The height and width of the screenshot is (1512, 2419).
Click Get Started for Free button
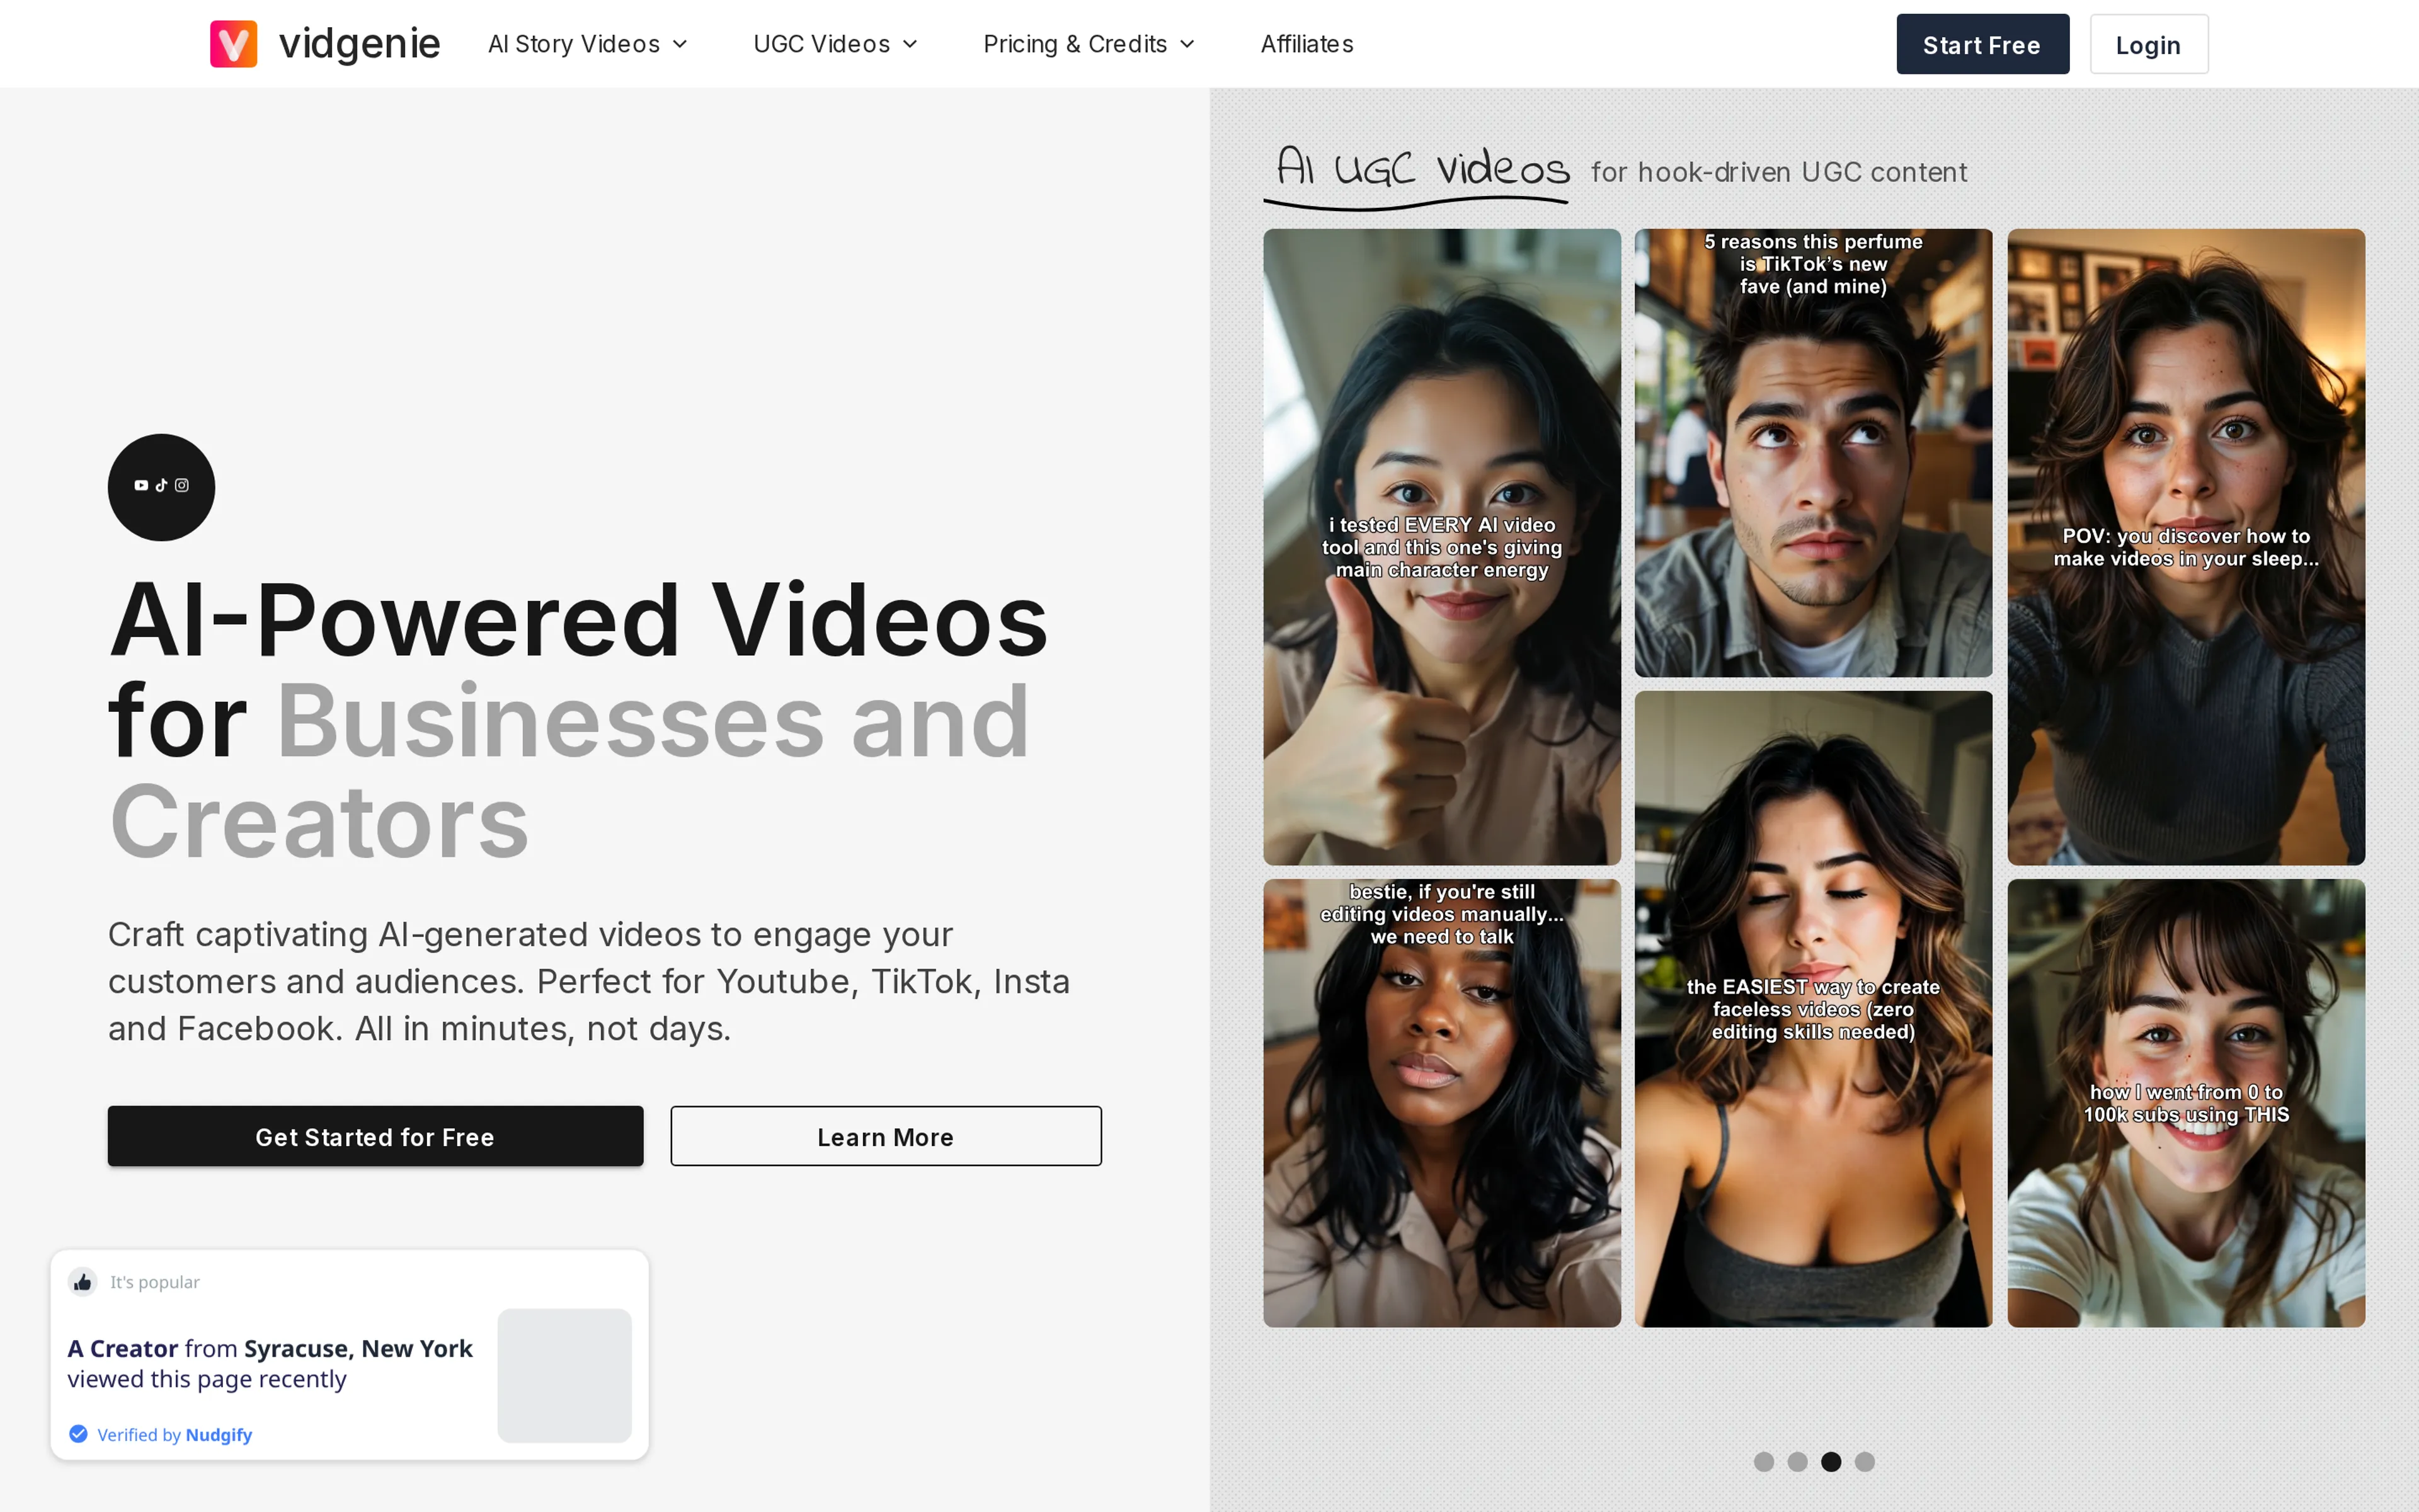[x=375, y=1136]
